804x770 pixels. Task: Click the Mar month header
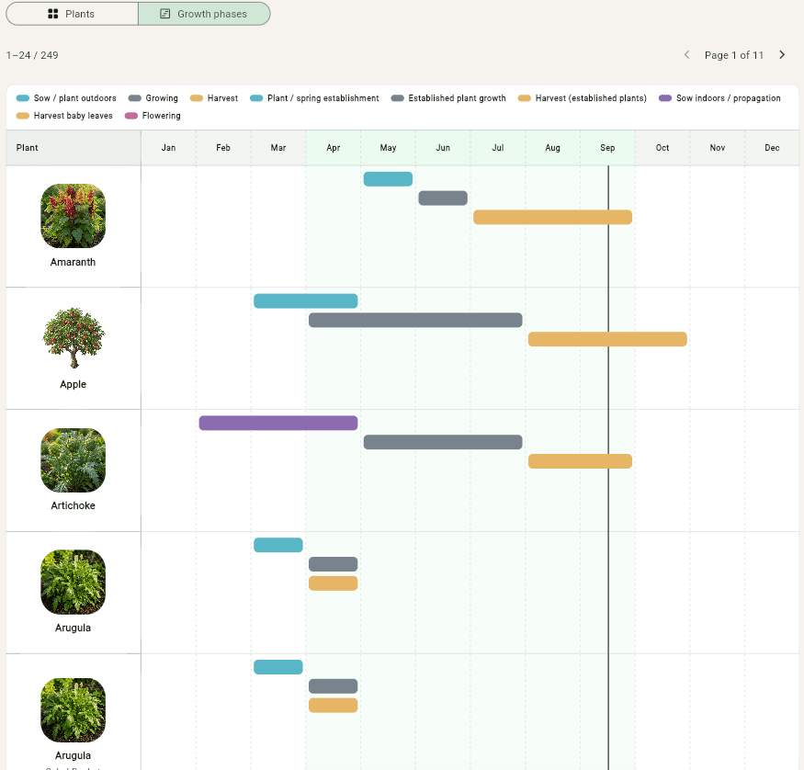coord(277,148)
